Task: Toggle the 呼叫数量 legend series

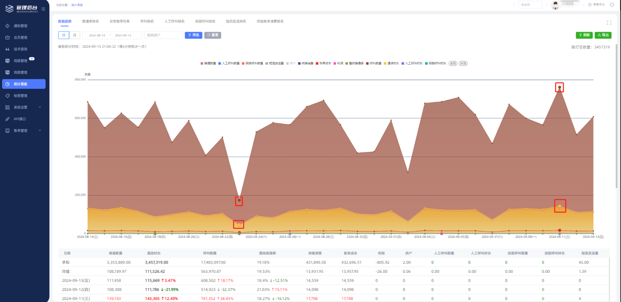Action: [x=374, y=63]
